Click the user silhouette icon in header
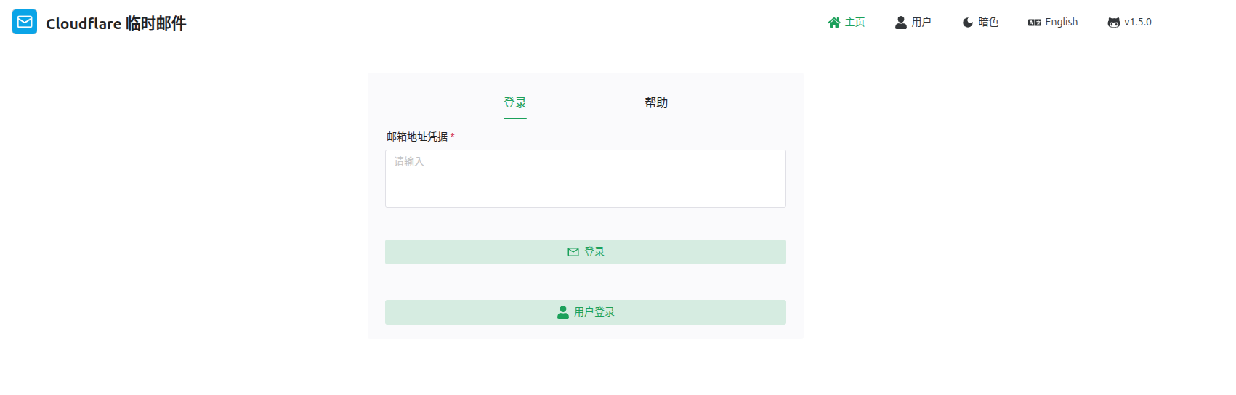 (x=901, y=23)
